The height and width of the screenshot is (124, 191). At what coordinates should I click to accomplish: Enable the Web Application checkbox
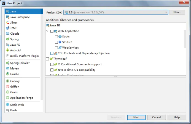52,31
